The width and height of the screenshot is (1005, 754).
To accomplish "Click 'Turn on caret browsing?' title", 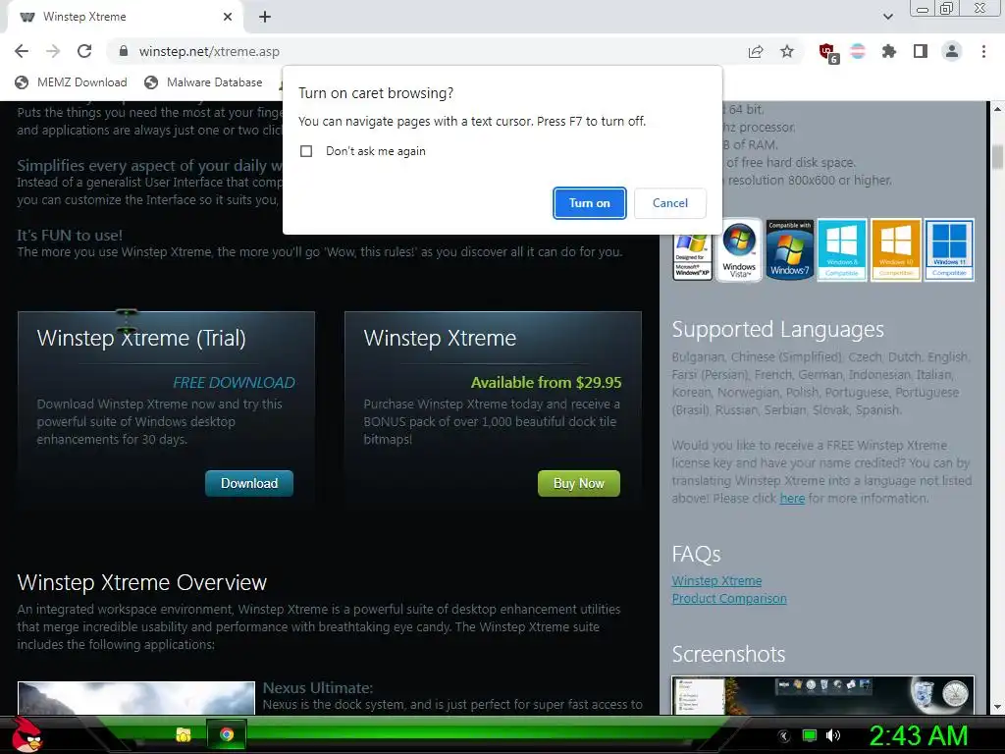I will [376, 93].
